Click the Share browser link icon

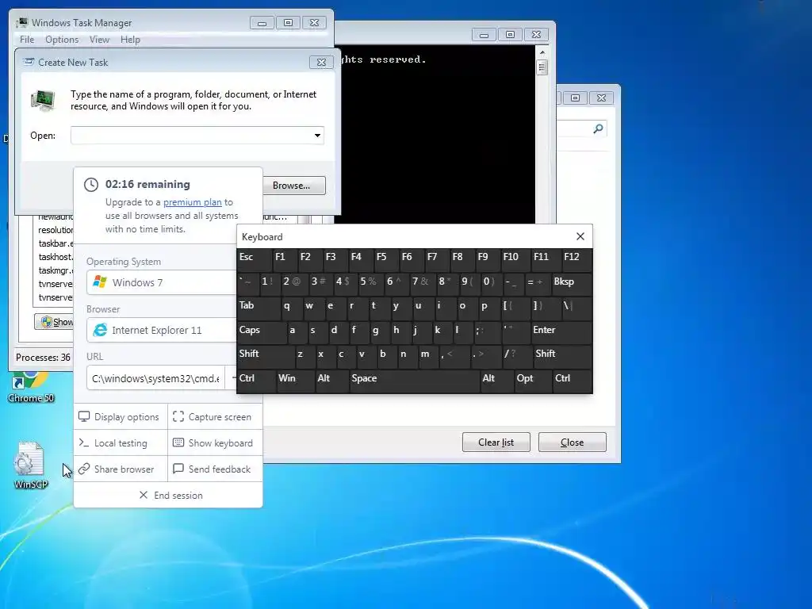84,469
